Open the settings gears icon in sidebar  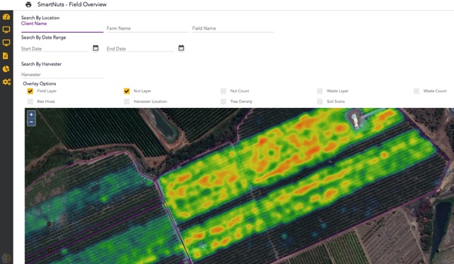(x=6, y=82)
